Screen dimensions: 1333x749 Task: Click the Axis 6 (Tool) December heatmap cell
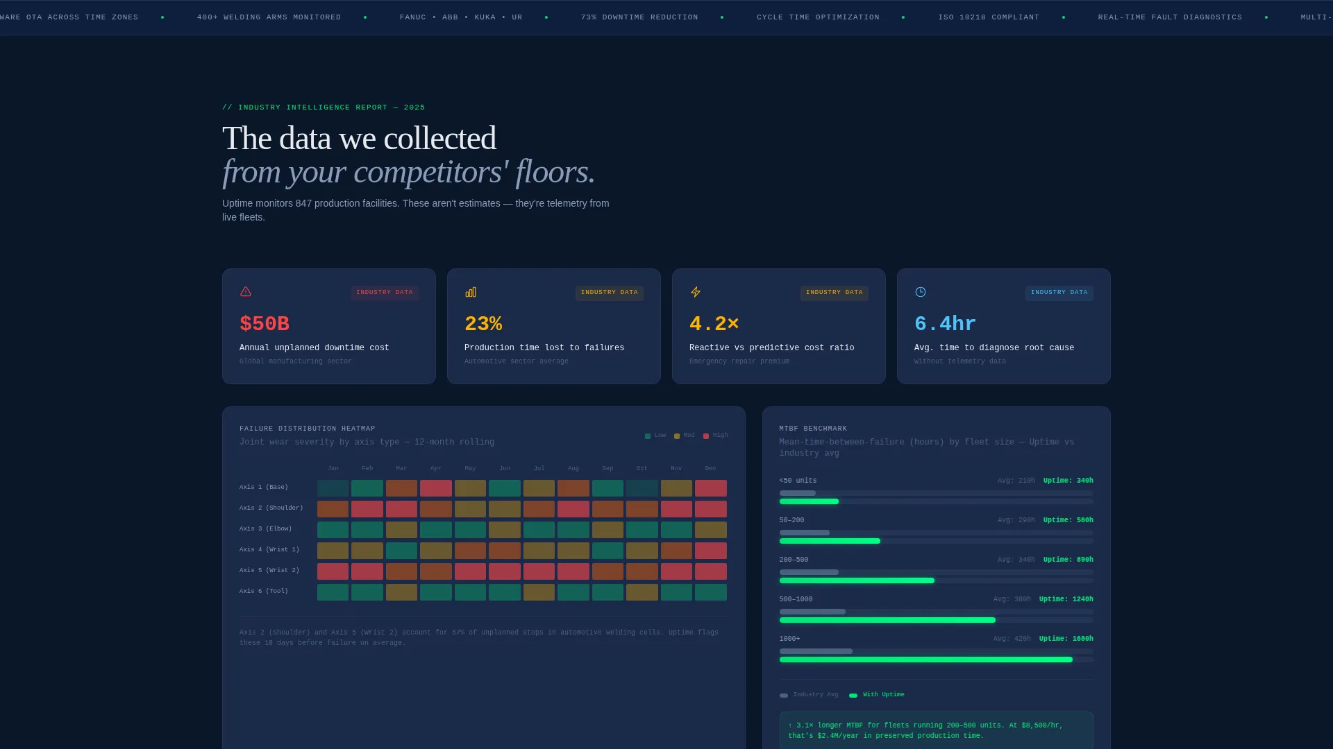pos(711,592)
